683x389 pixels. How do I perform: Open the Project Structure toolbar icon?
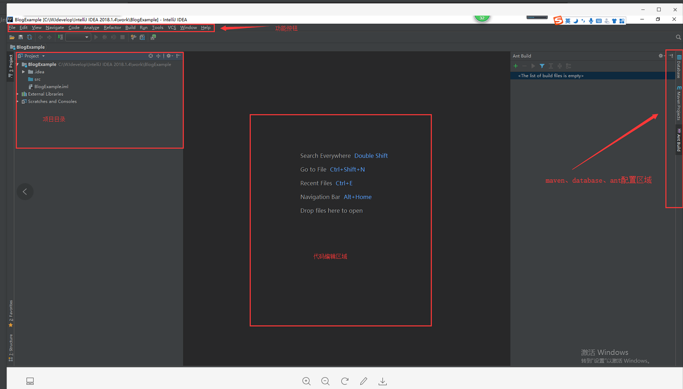[x=142, y=37]
